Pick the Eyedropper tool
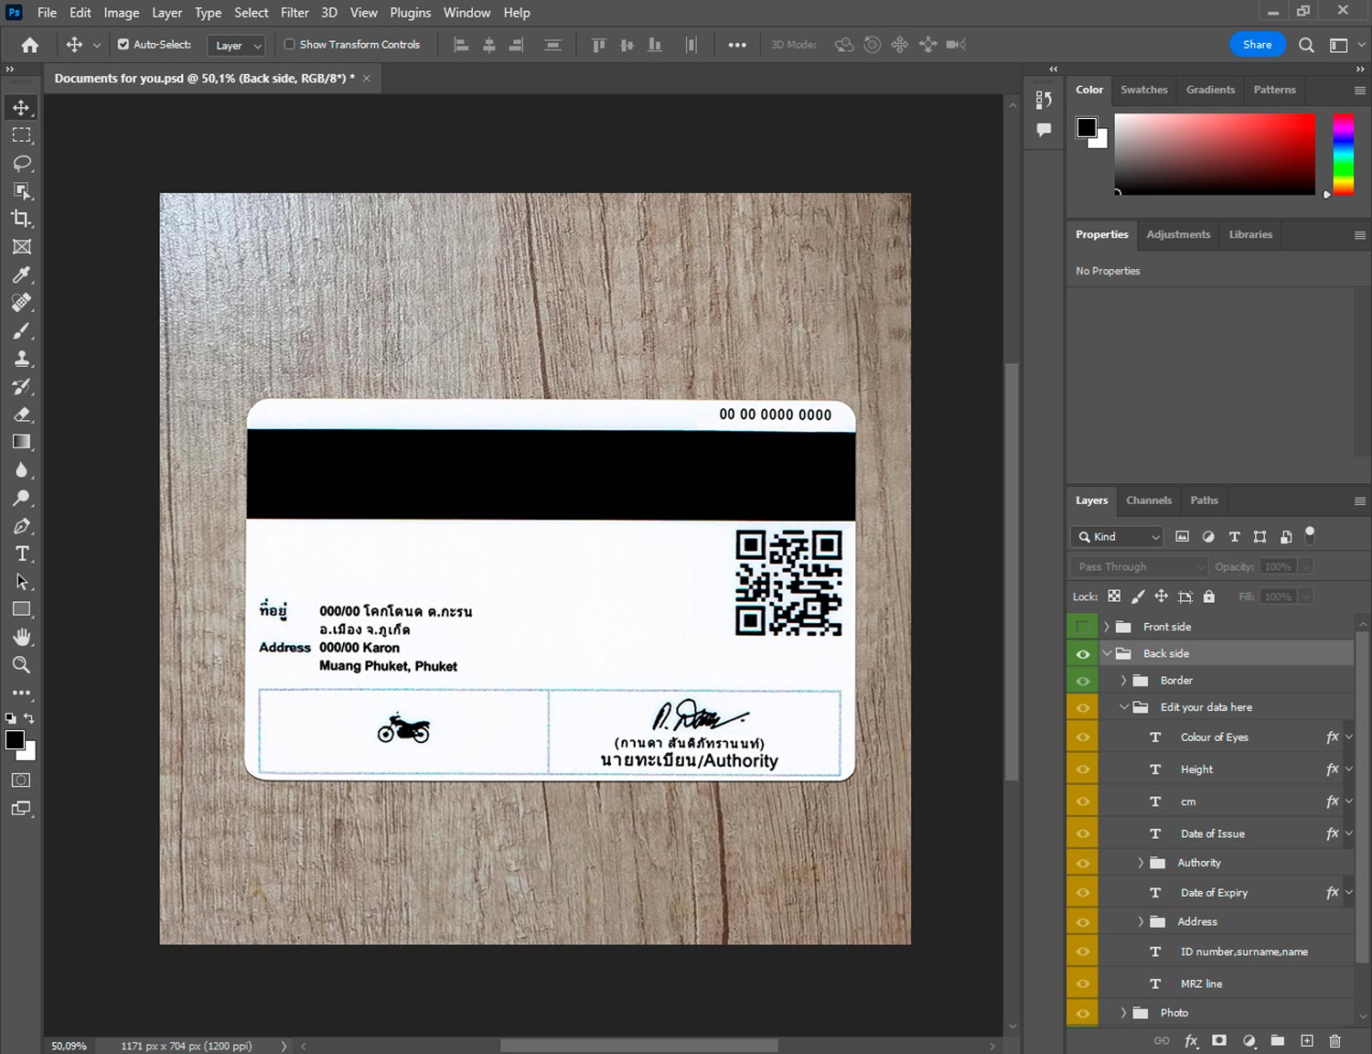 [21, 274]
